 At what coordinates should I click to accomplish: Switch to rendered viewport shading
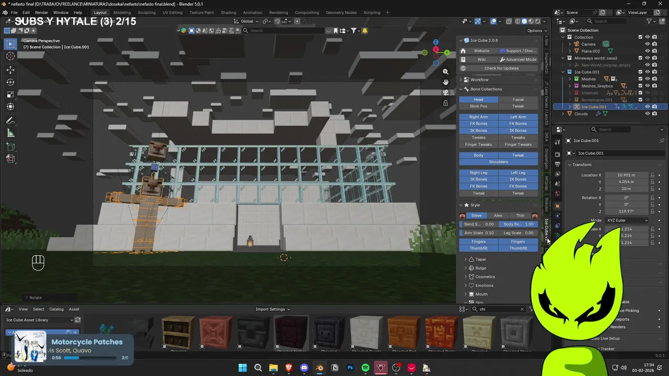(537, 21)
